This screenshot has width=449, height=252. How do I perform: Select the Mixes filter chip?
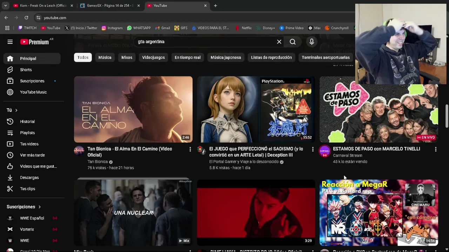click(127, 57)
